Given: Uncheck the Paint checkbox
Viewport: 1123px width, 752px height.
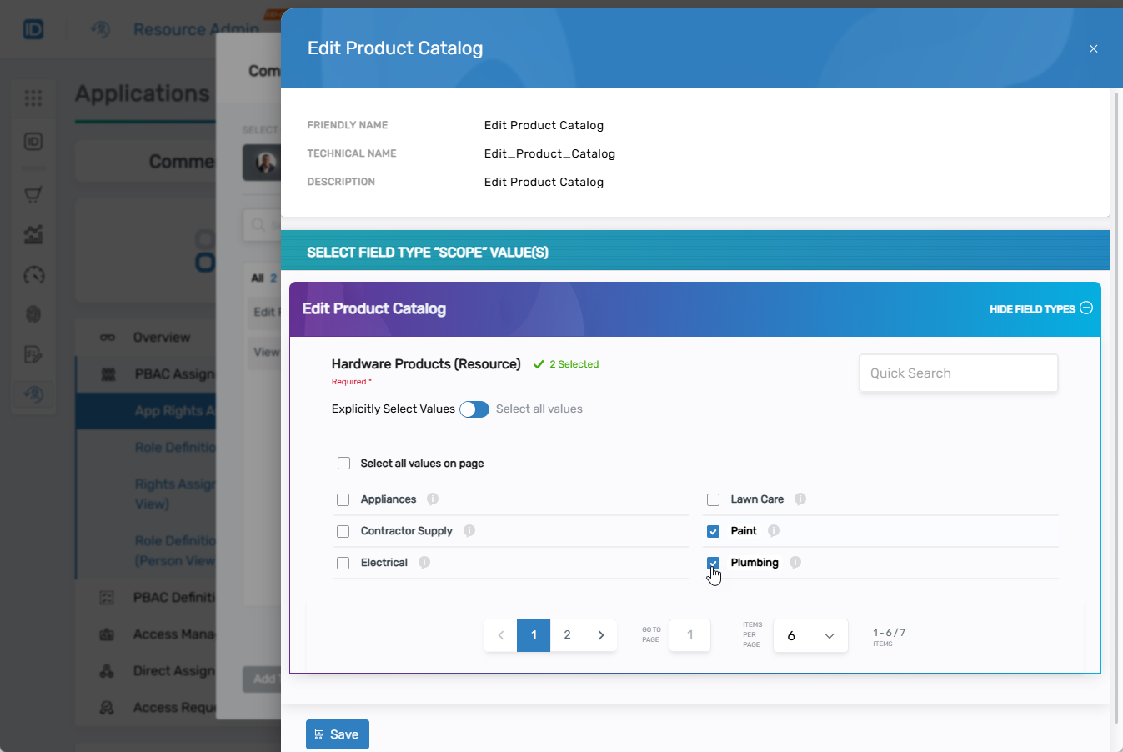Looking at the screenshot, I should [713, 532].
